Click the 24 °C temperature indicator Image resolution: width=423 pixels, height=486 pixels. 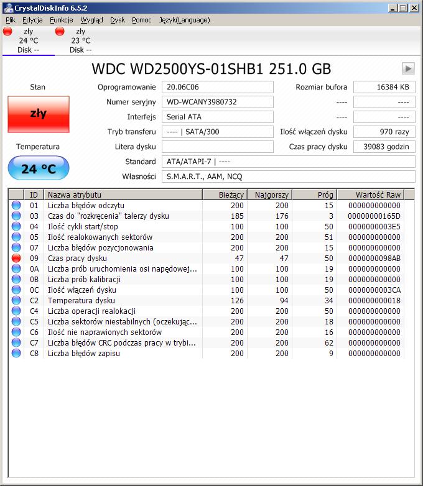(39, 168)
